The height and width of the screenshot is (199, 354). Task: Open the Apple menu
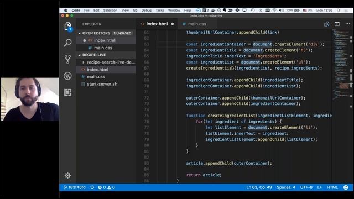[x=65, y=10]
